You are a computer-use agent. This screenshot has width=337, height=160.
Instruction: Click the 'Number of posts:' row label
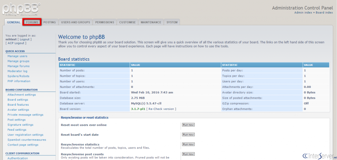[x=72, y=70]
